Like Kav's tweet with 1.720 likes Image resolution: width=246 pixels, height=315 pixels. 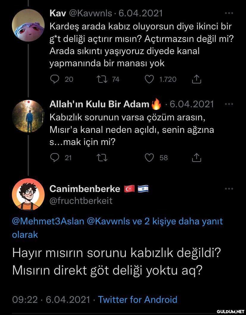pyautogui.click(x=150, y=79)
